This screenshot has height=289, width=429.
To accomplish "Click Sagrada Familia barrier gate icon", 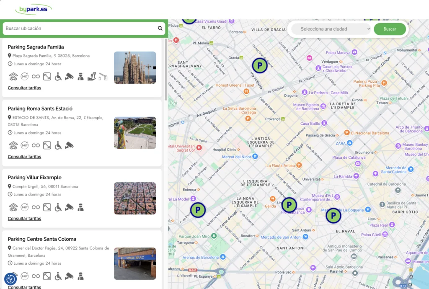I will (x=103, y=77).
